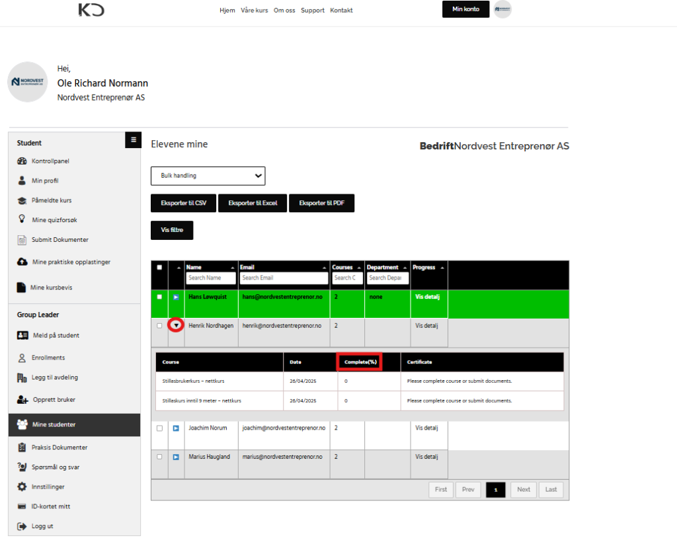Viewport: 677px width, 542px height.
Task: Click the Kontrollpanel dashboard icon
Action: click(x=22, y=161)
